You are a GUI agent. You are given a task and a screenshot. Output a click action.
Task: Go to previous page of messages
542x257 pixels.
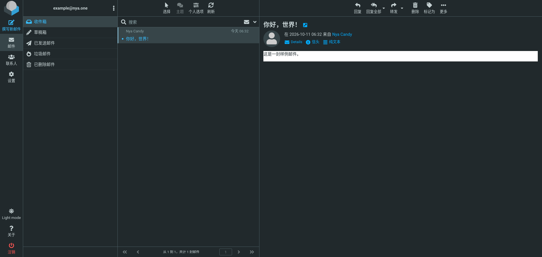138,252
